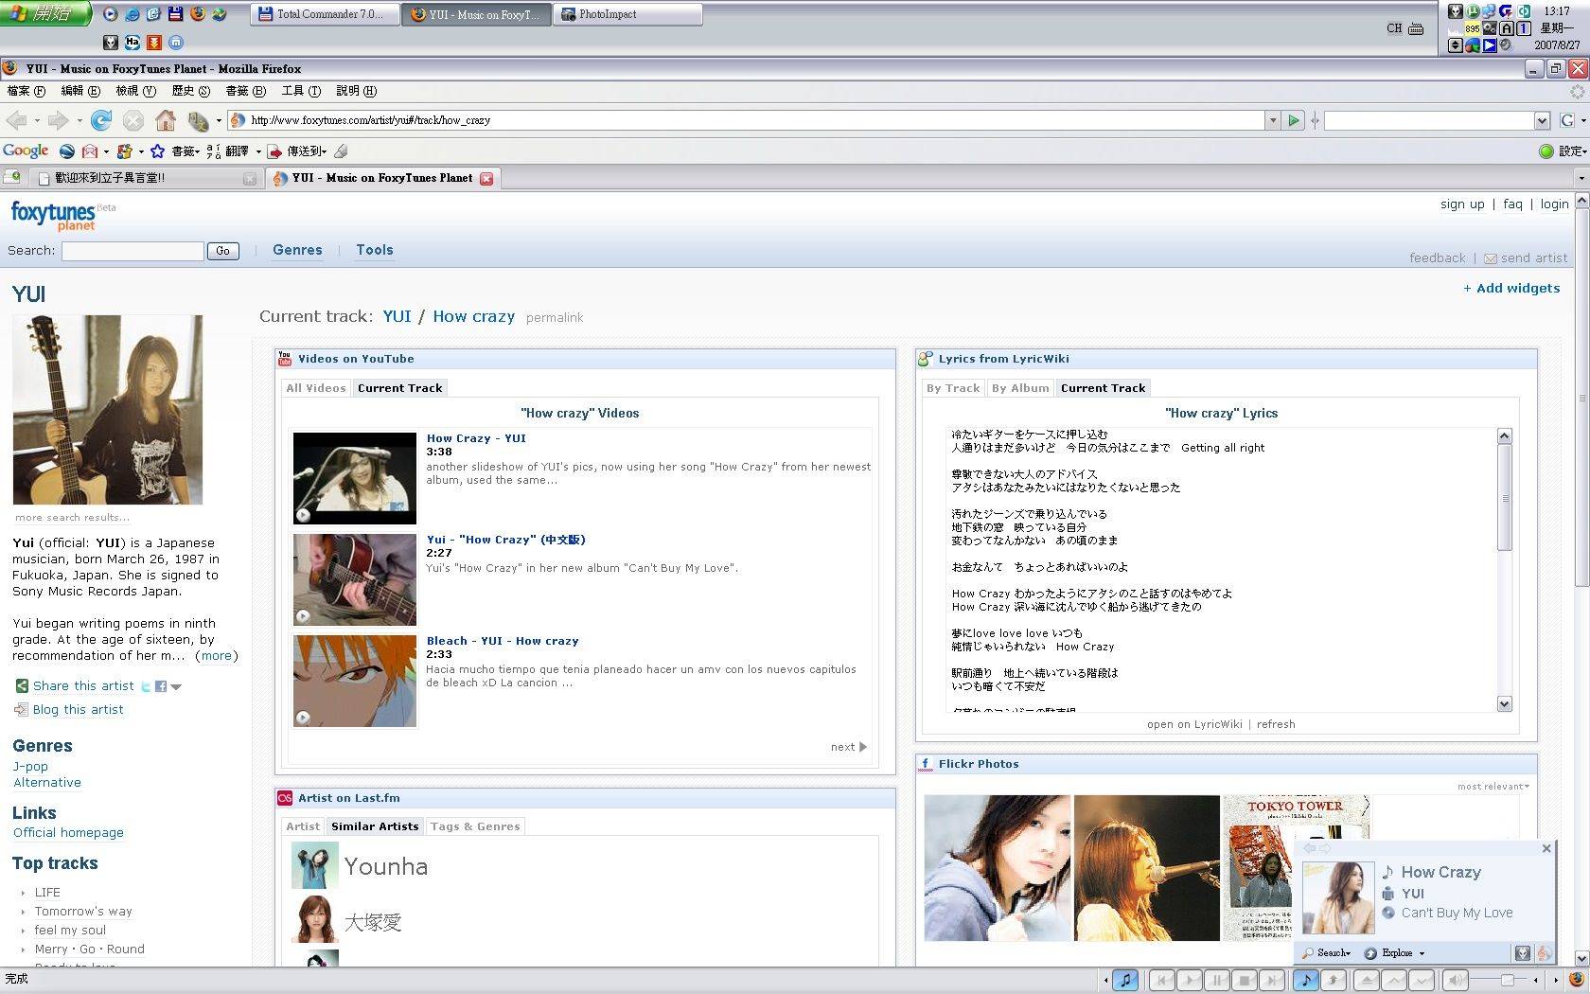Click FoxyTunes eject-style player button
Screen dimensions: 1590x994
point(1366,980)
